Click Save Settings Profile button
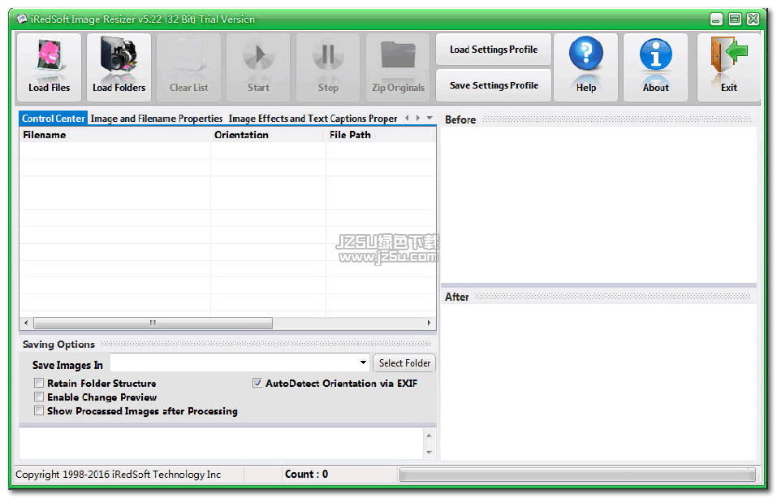Viewport: 777px width, 499px height. click(494, 85)
